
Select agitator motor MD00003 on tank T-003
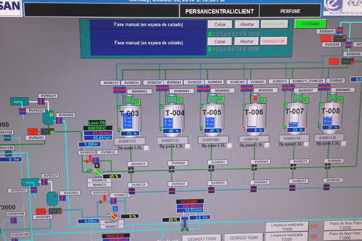pyautogui.click(x=130, y=100)
